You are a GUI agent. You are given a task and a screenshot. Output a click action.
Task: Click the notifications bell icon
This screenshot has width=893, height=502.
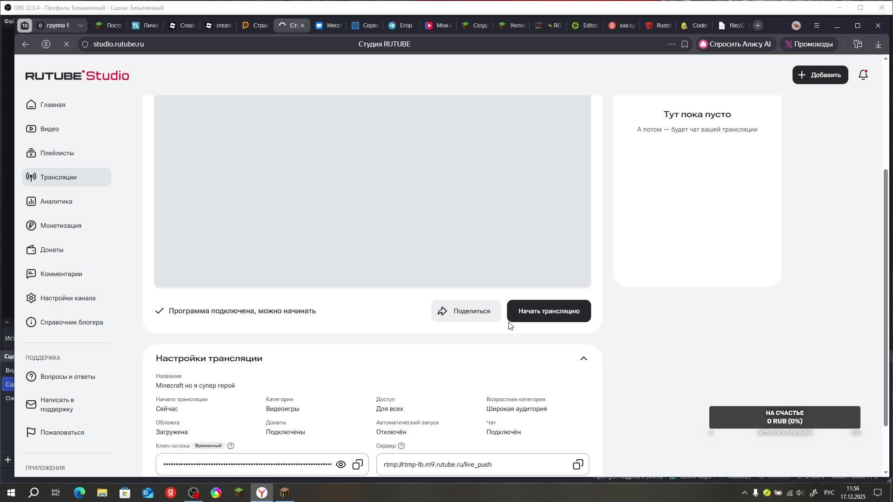pos(863,75)
